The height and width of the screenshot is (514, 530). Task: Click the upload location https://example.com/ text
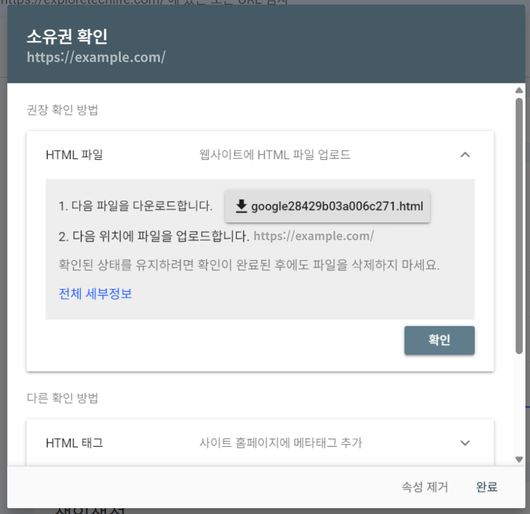coord(314,236)
